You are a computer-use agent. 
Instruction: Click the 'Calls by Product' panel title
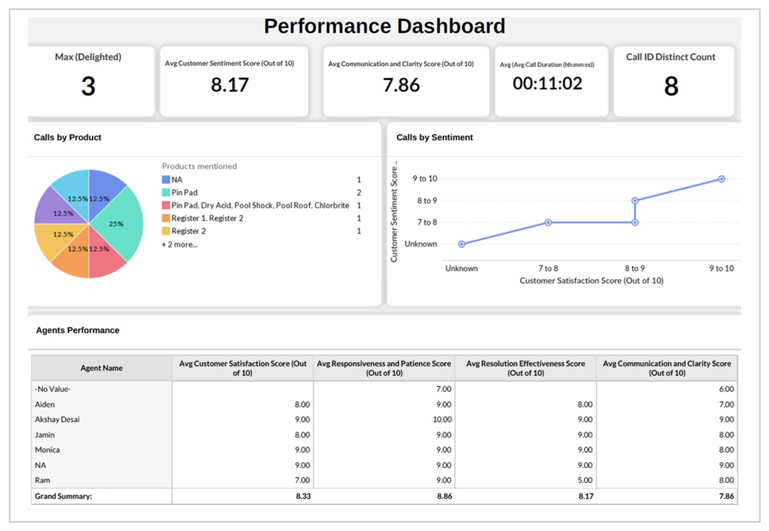point(68,137)
